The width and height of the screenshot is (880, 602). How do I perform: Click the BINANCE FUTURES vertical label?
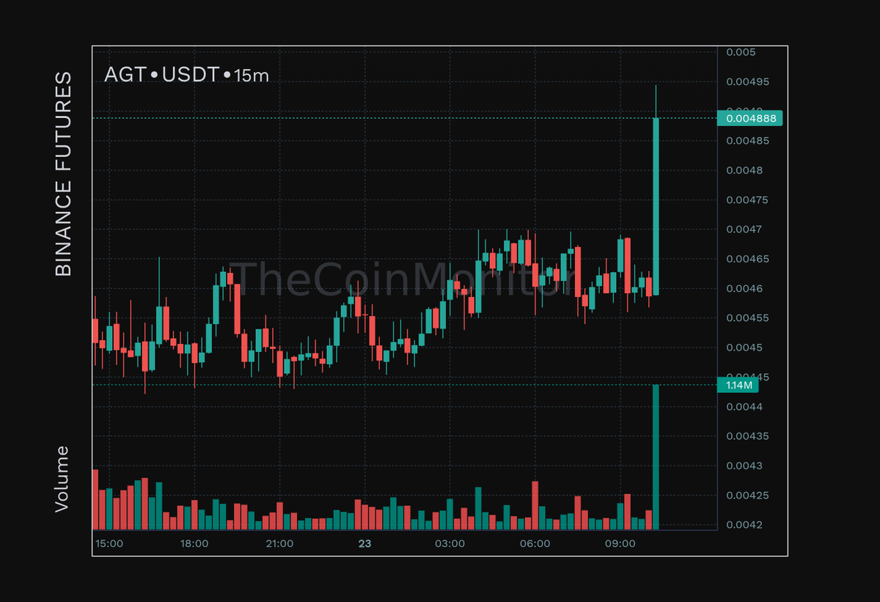point(65,174)
